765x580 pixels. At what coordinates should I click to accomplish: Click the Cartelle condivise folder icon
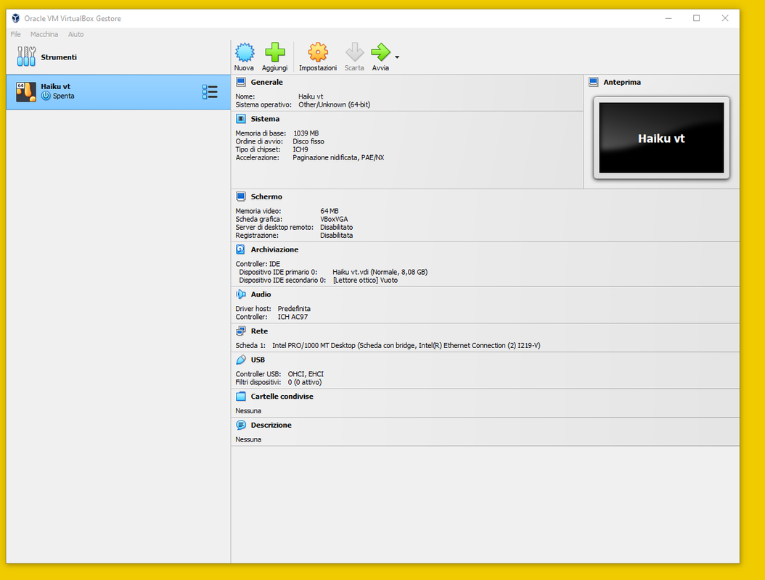[240, 397]
